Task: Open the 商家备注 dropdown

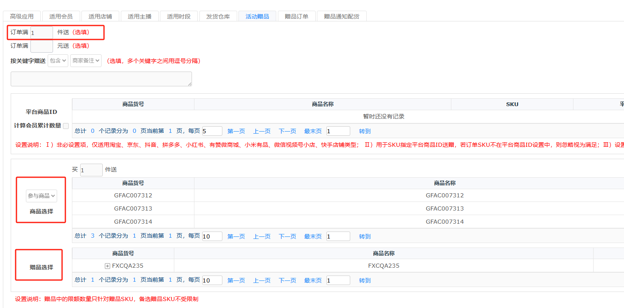Action: [x=86, y=61]
